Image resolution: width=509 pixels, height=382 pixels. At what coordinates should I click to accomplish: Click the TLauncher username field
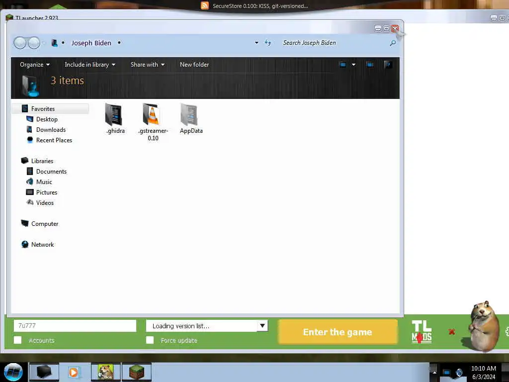coord(75,325)
